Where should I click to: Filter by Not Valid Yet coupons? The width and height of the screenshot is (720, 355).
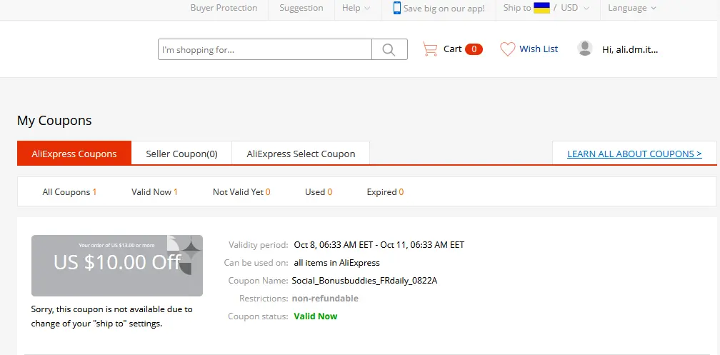coord(241,192)
